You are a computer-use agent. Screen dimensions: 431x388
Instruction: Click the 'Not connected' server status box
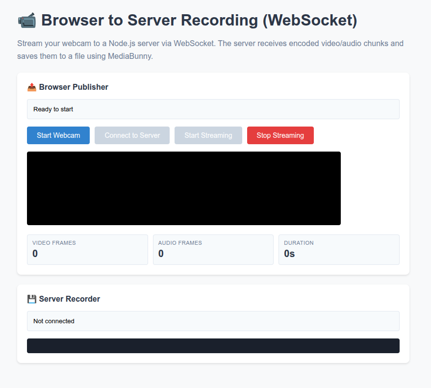[213, 321]
